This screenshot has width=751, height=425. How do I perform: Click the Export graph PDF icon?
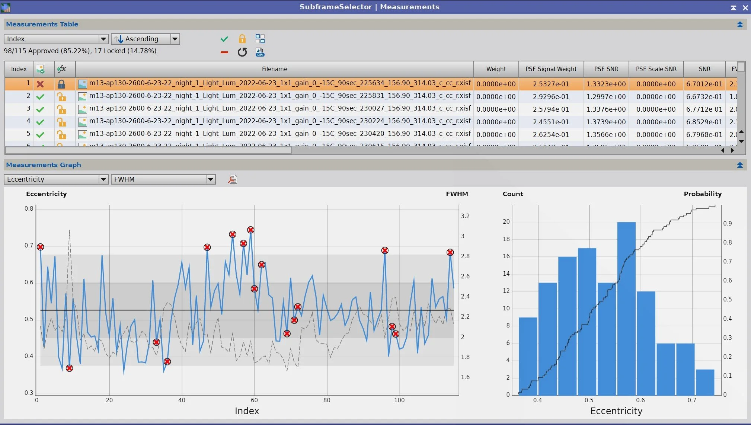[x=233, y=179]
